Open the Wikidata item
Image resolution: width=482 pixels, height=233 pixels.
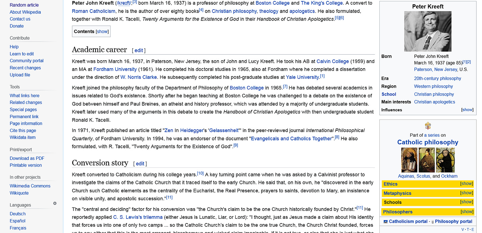point(23,137)
